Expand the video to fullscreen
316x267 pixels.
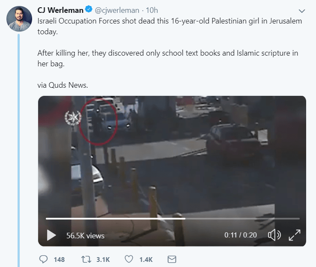(x=295, y=235)
